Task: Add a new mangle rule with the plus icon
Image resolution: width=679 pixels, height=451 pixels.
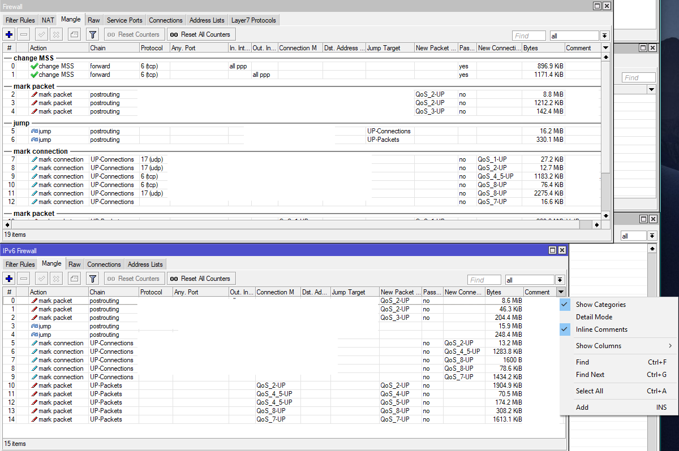Action: pyautogui.click(x=8, y=34)
